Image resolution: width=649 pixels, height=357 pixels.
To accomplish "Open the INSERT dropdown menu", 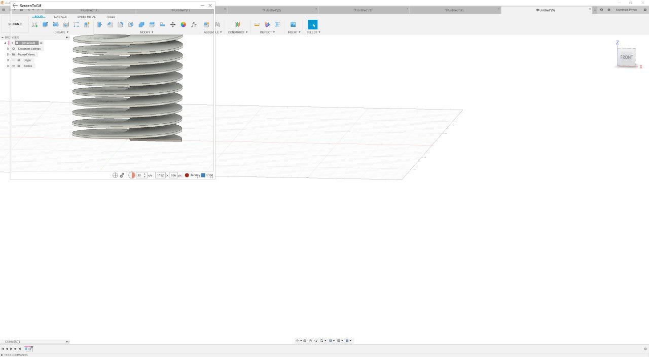I will [x=294, y=32].
